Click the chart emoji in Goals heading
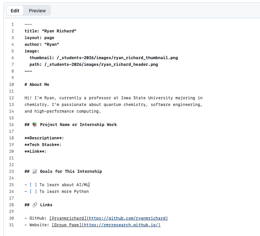The height and width of the screenshot is (236, 260). pos(35,171)
